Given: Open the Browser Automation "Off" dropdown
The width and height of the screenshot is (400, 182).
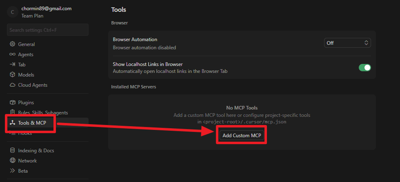Looking at the screenshot, I should pos(347,43).
